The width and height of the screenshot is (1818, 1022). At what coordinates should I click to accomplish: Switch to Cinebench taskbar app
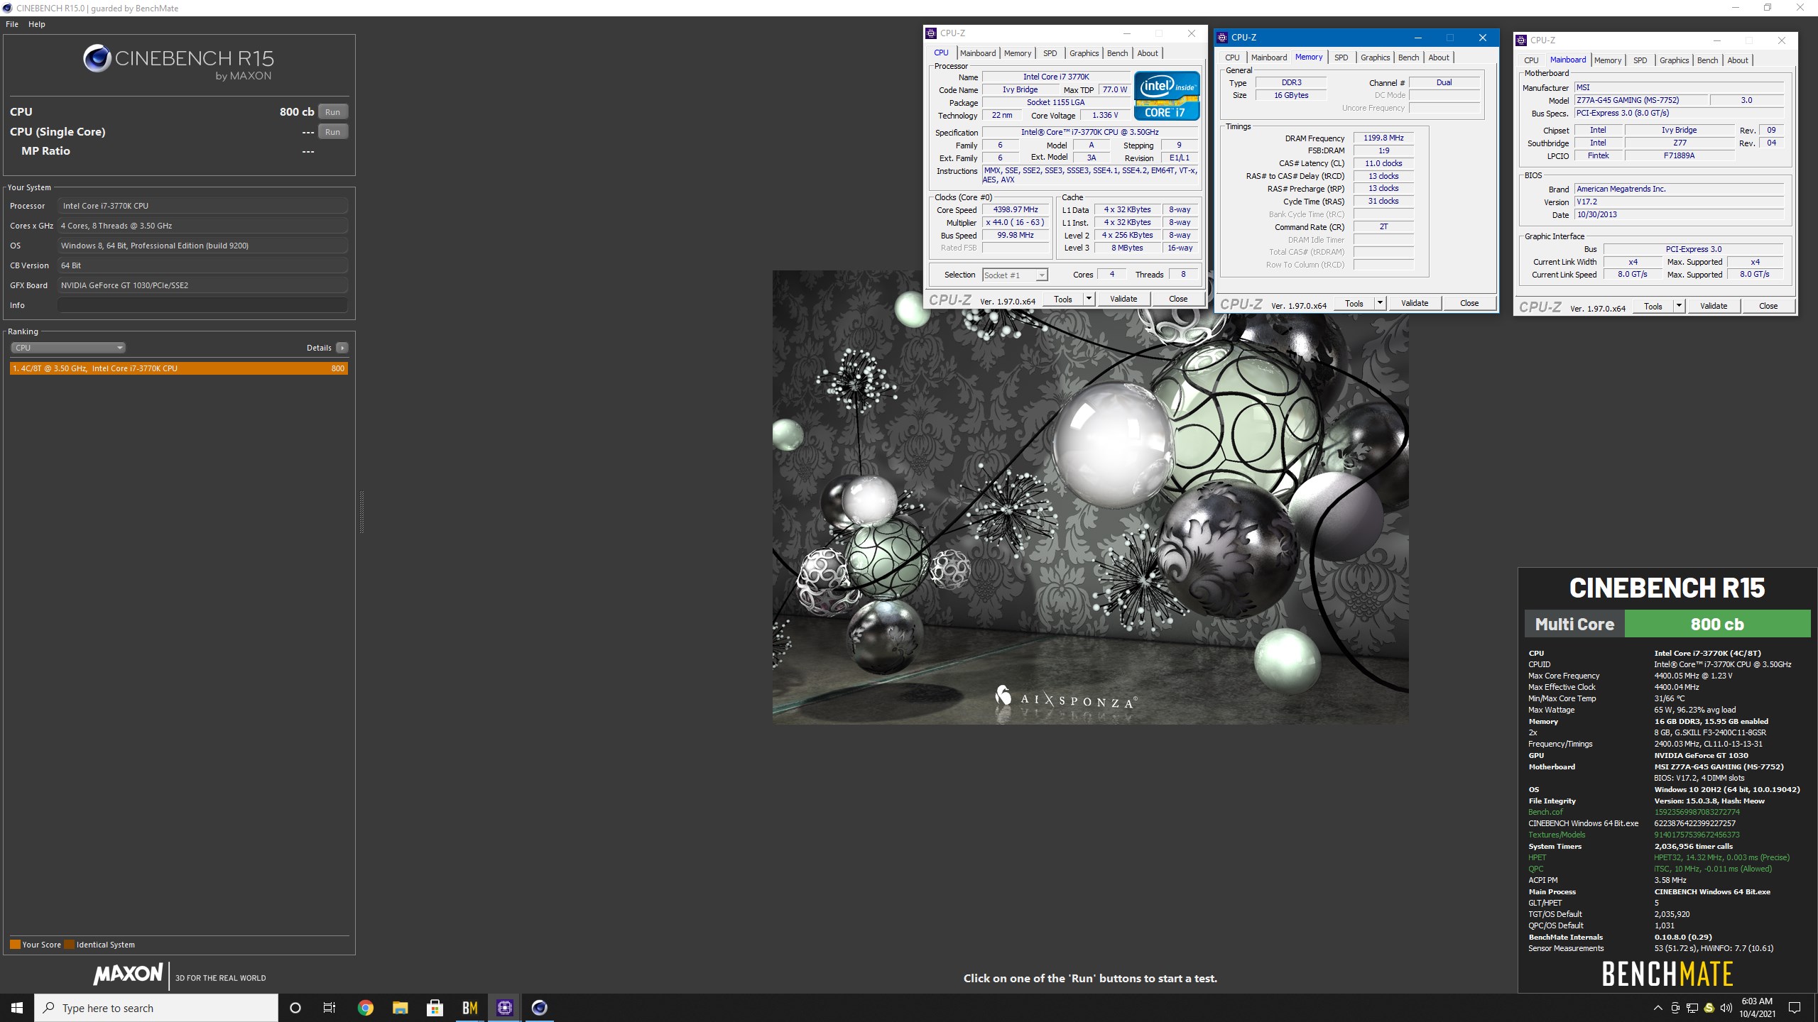[x=539, y=1008]
